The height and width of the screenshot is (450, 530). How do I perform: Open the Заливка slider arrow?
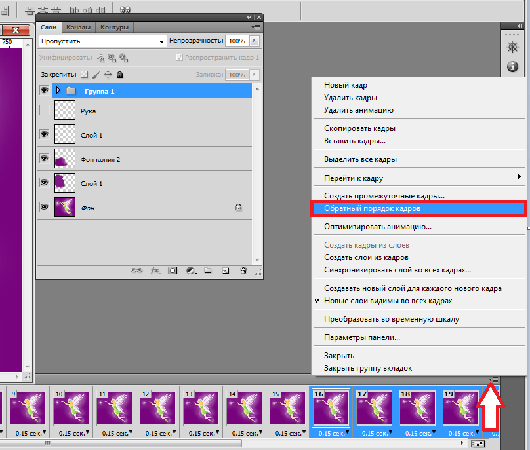point(255,75)
